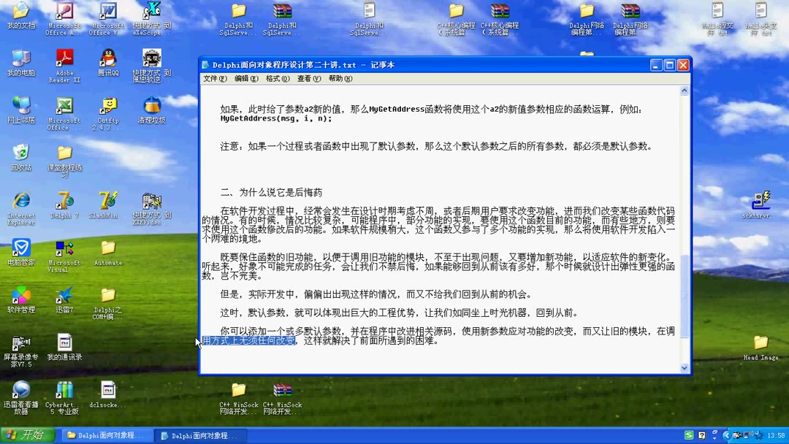Click the scrollbar down arrow in Notepad
Viewport: 789px width, 444px height.
tap(684, 367)
